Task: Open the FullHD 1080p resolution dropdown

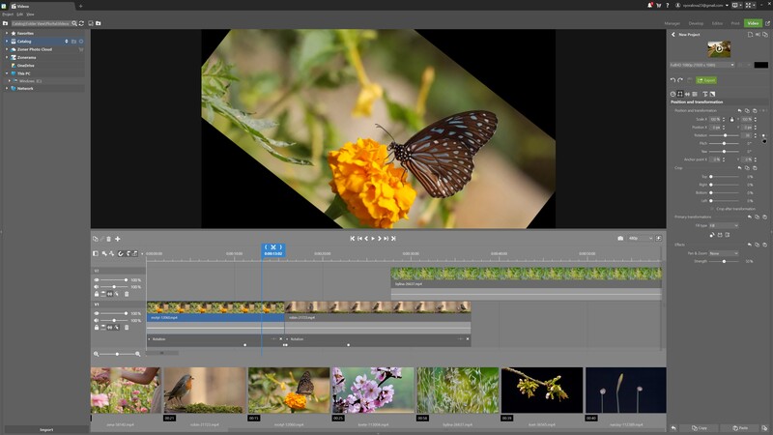Action: click(x=702, y=65)
